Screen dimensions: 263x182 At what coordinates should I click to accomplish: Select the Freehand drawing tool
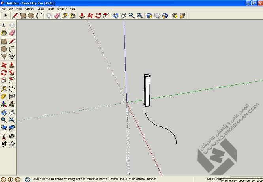point(12,56)
